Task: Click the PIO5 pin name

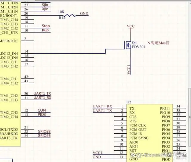Action: click(166, 134)
